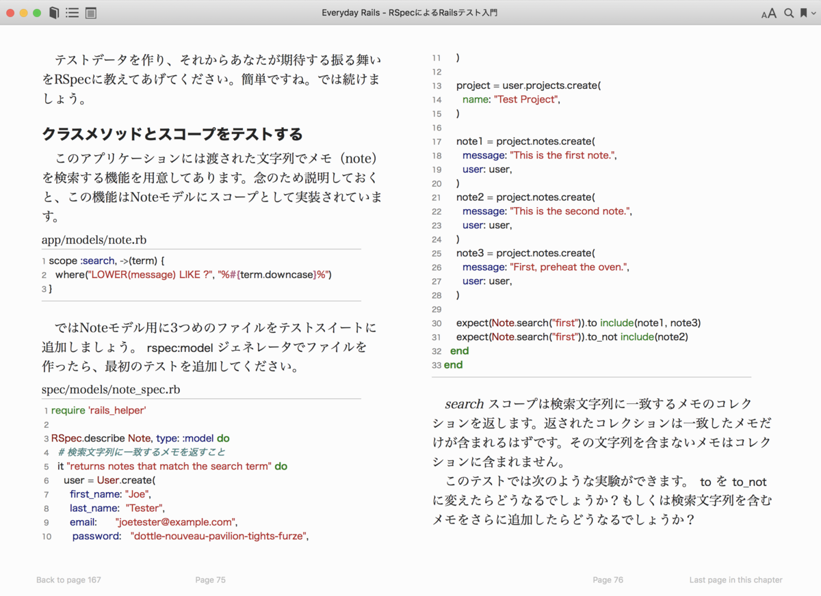Click the to include(note1, note3) expectation
Viewport: 821px width, 596px height.
578,323
